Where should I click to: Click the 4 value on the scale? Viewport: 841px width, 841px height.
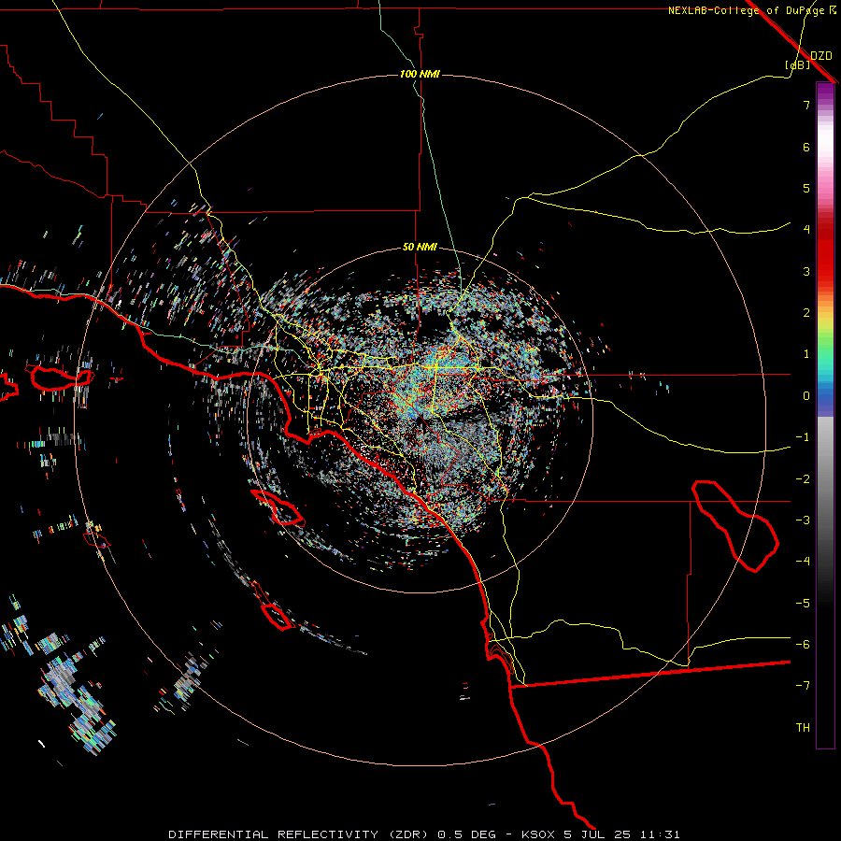(806, 230)
